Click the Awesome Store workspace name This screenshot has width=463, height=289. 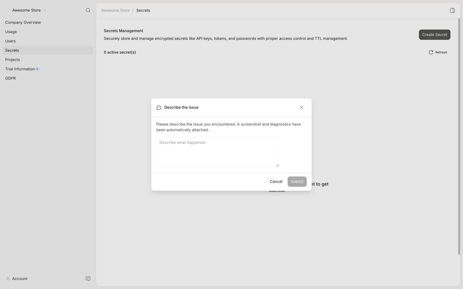pos(26,10)
